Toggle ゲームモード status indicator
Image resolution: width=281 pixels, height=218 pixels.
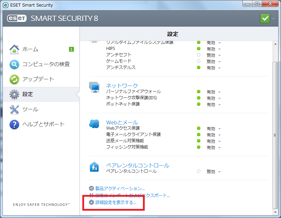coord(199,61)
